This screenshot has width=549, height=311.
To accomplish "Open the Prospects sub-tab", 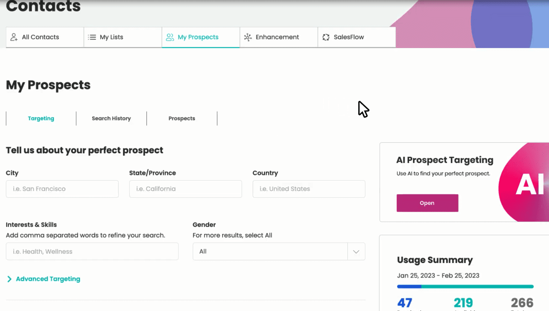I will point(182,118).
